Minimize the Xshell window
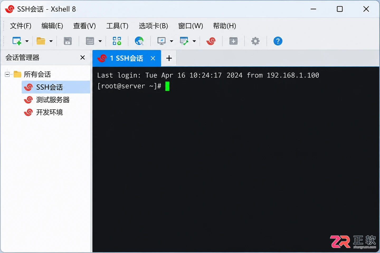380x253 pixels. 313,9
